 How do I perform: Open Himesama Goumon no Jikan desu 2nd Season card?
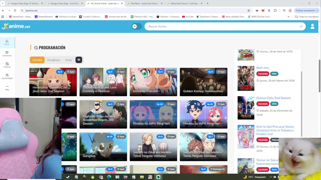[x=53, y=82]
